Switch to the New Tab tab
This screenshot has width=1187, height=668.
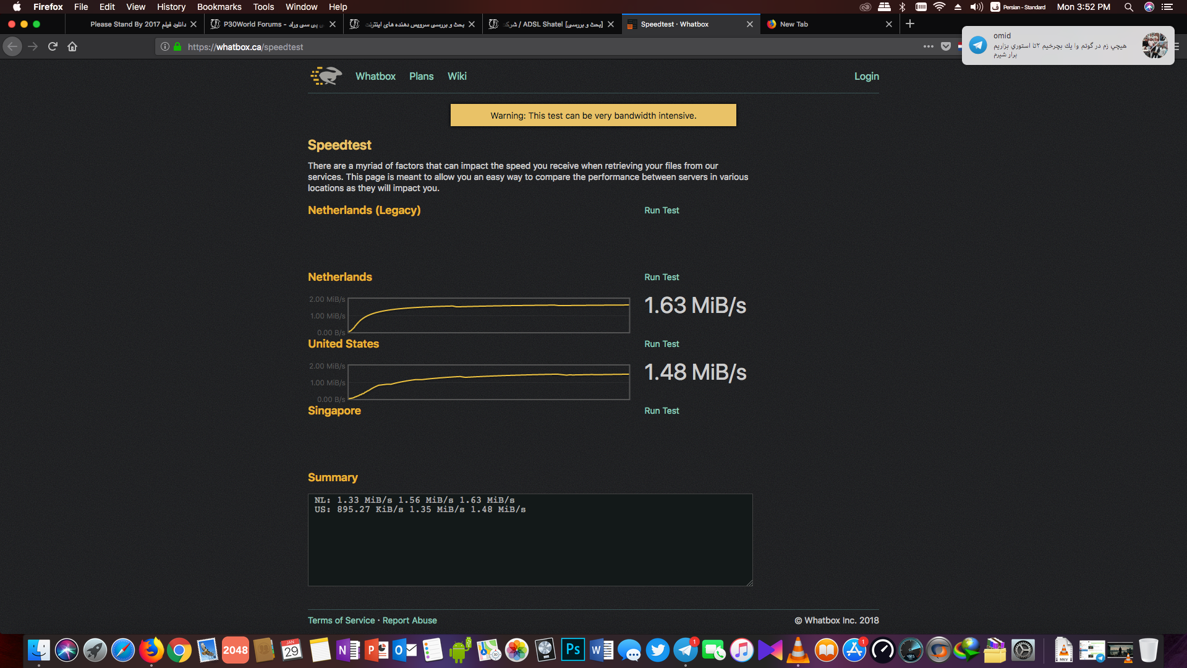coord(830,24)
